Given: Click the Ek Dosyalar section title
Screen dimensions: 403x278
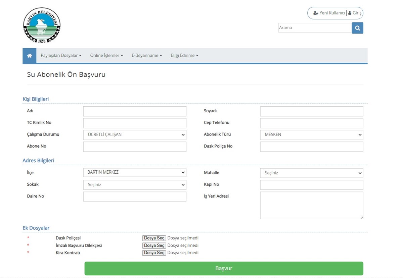Looking at the screenshot, I should (x=36, y=228).
